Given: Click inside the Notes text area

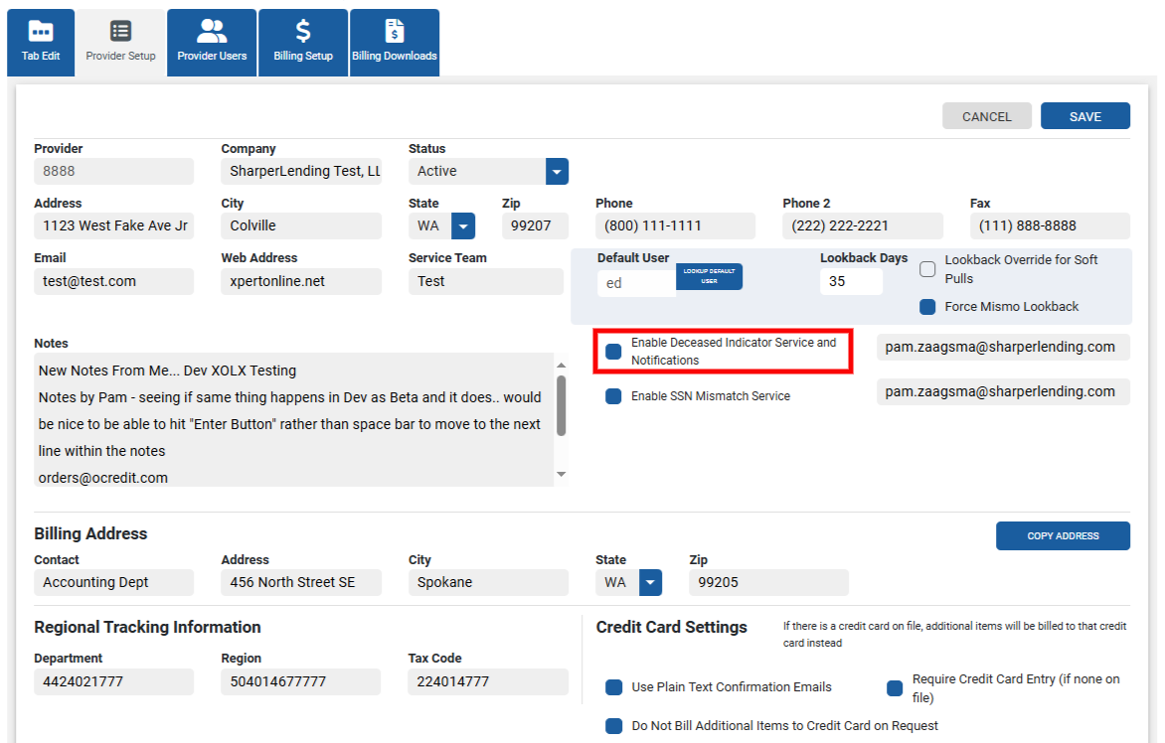Looking at the screenshot, I should (x=294, y=420).
